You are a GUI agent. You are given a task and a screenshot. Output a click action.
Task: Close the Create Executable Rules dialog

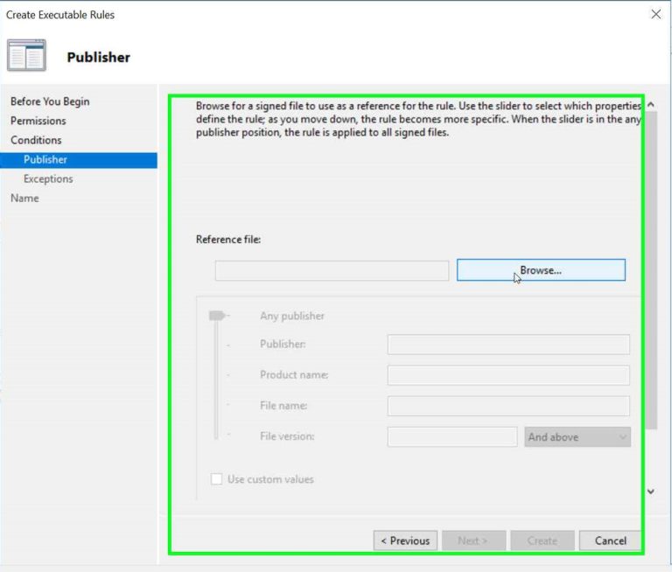tap(655, 14)
